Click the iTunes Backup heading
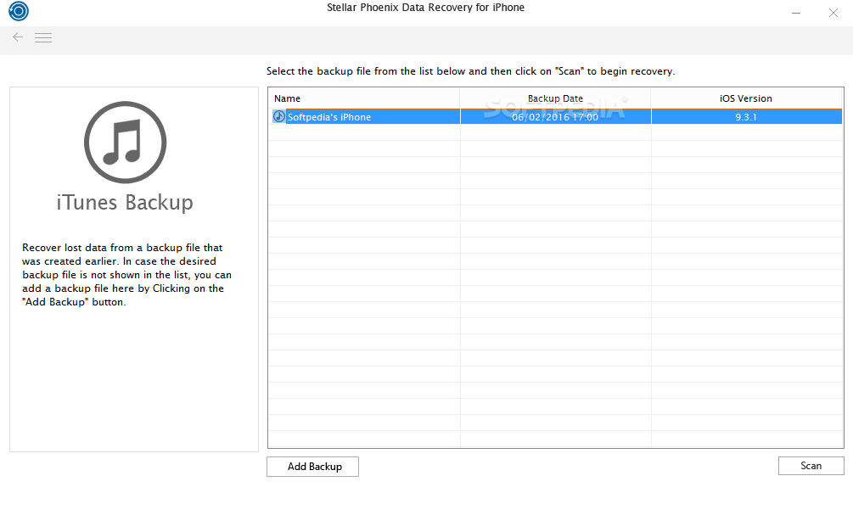The image size is (853, 532). [125, 202]
